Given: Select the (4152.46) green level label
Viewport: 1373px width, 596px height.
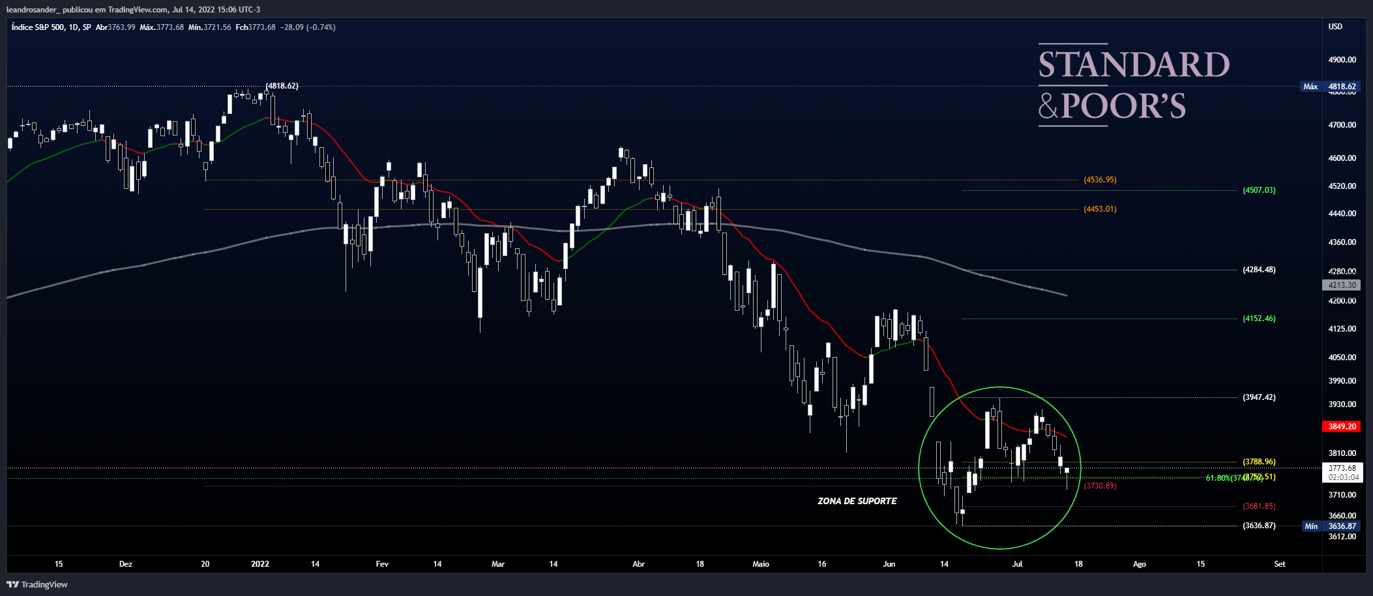Looking at the screenshot, I should pos(1259,319).
